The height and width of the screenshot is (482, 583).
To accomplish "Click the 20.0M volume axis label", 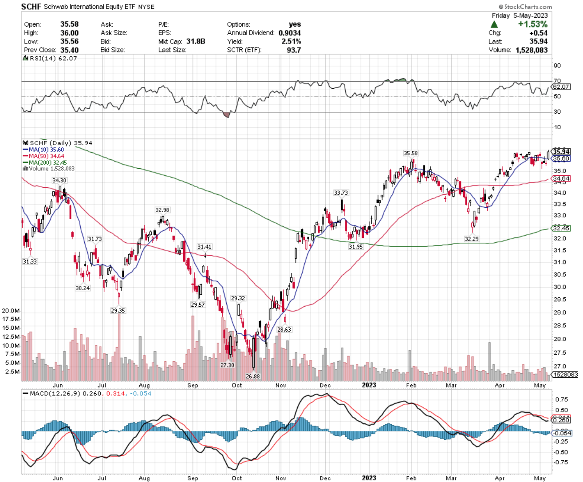I will [x=11, y=311].
